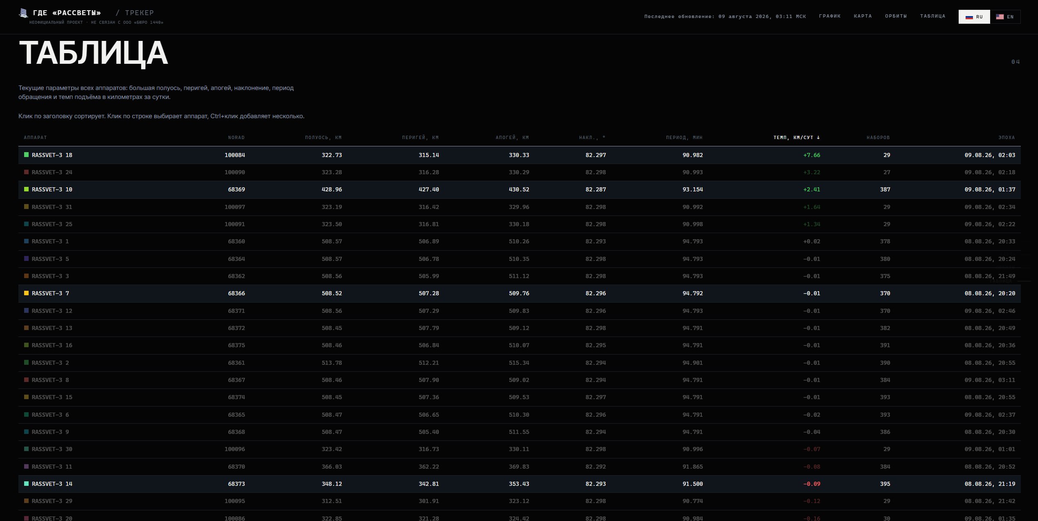
Task: Click the last update timestamp text
Action: tap(725, 17)
